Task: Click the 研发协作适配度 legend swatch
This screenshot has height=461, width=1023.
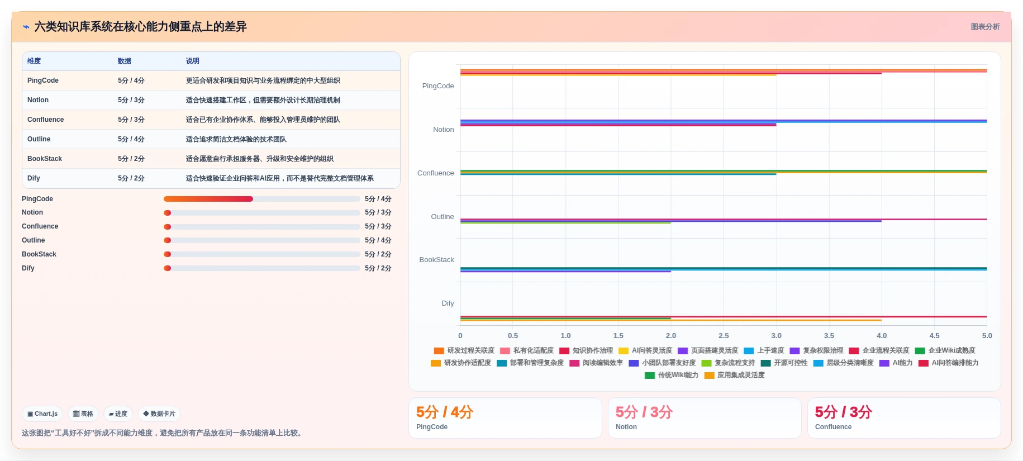Action: [x=436, y=363]
